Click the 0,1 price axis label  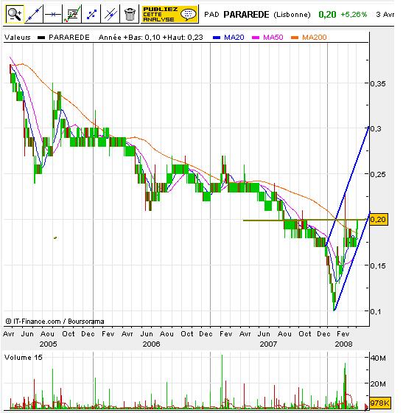coord(376,311)
